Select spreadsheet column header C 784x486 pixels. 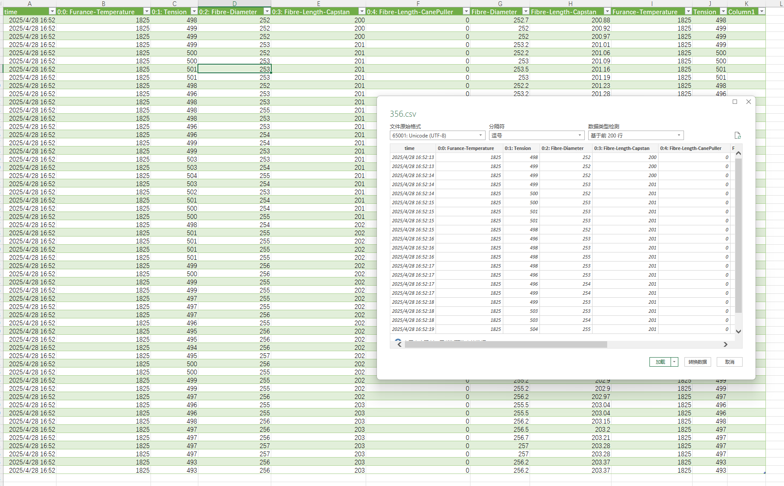click(x=175, y=3)
